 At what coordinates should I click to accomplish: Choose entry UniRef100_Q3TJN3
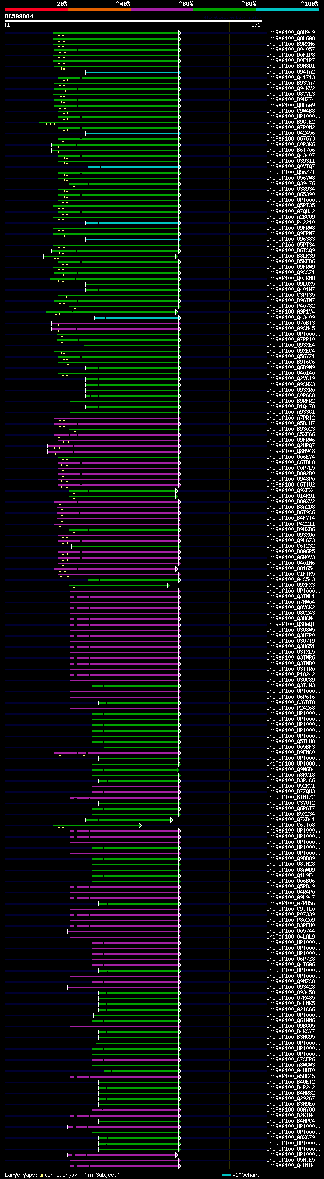(x=291, y=686)
